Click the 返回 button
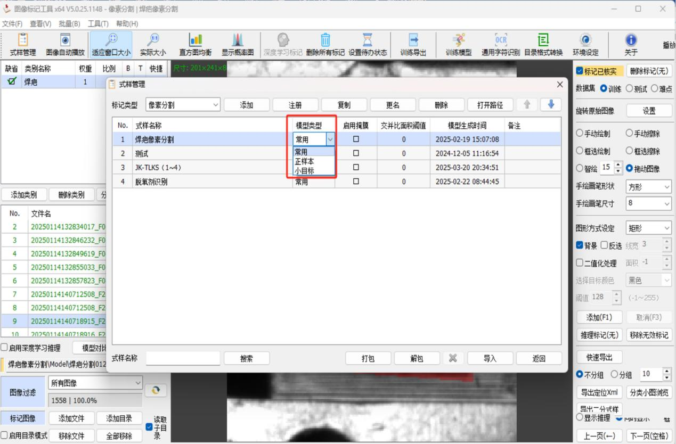676x444 pixels. (539, 358)
